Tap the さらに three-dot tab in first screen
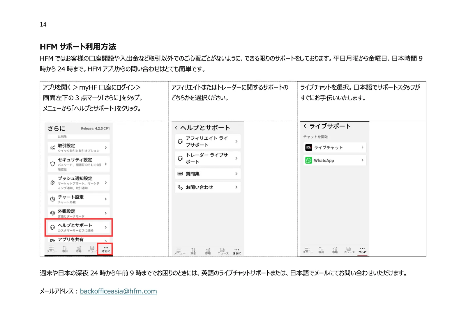Image resolution: width=466 pixels, height=329 pixels. point(106,249)
